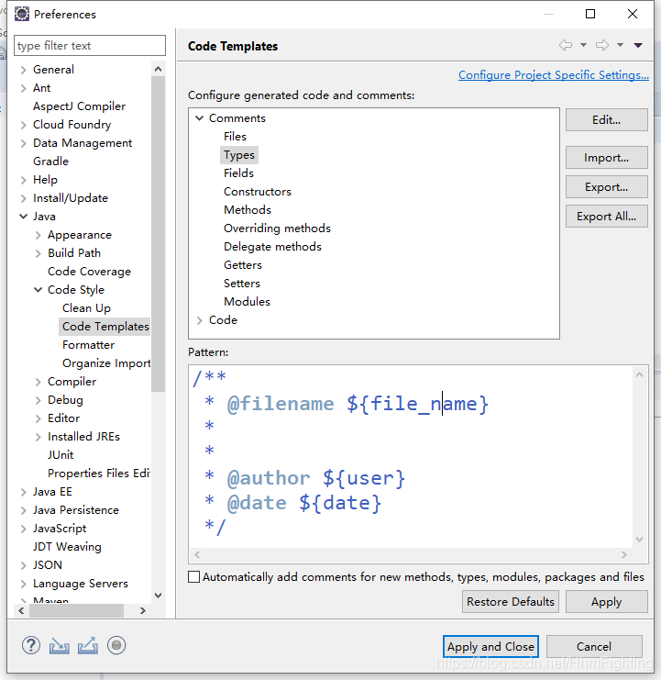Click the back navigation arrow
661x680 pixels.
click(566, 45)
